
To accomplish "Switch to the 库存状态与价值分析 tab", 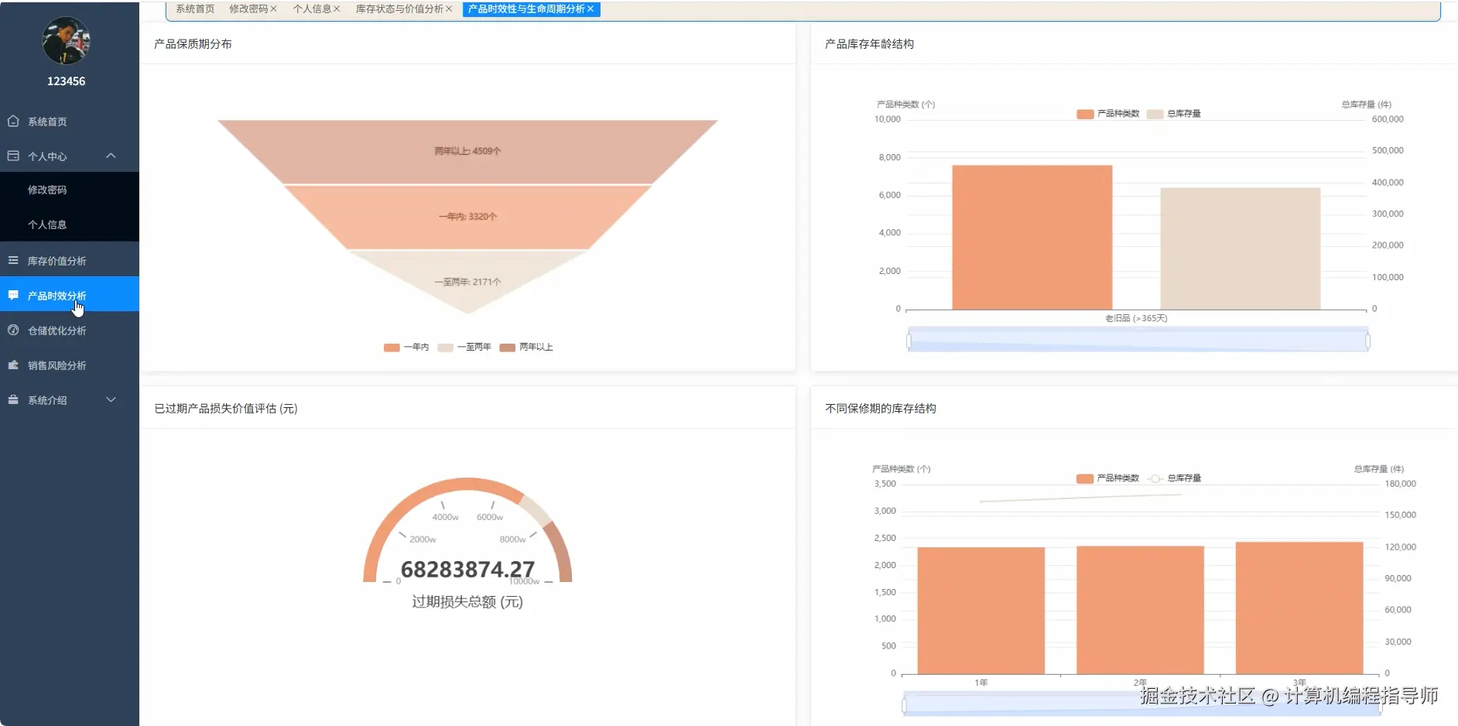I will pos(399,9).
